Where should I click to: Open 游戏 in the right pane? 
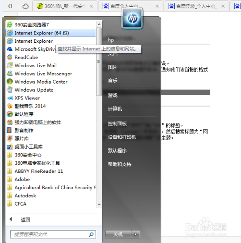(112, 96)
